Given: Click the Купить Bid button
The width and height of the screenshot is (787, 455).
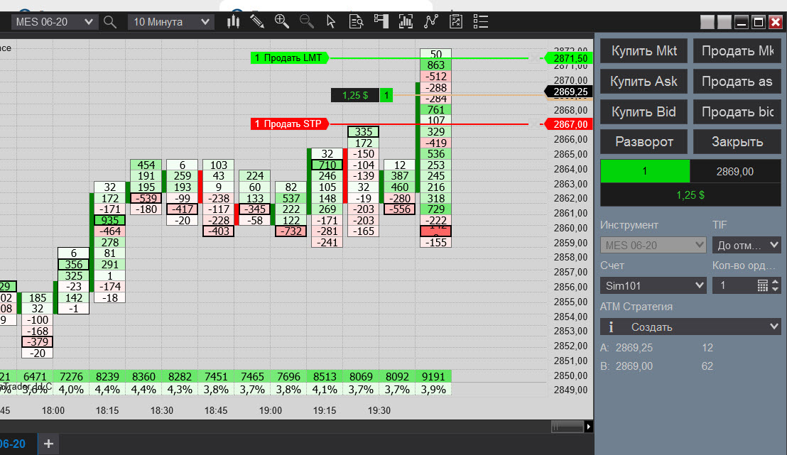Looking at the screenshot, I should (x=644, y=112).
